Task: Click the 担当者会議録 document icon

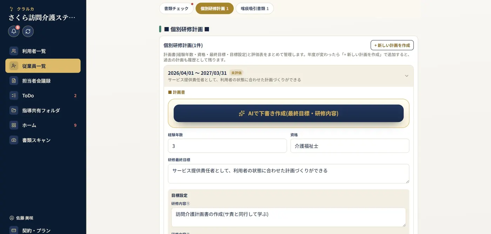Action: point(14,81)
